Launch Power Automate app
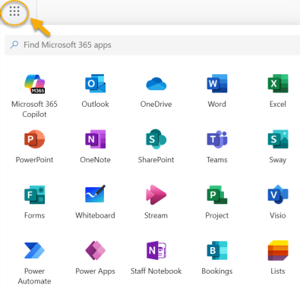Image resolution: width=300 pixels, height=288 pixels. tap(34, 250)
